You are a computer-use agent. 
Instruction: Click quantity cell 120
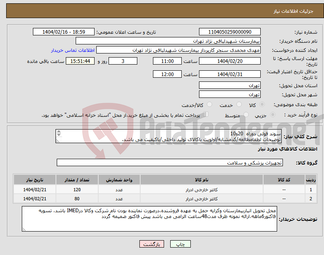(x=77, y=190)
